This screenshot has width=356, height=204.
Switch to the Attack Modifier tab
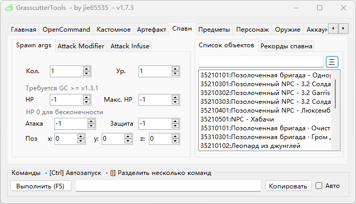(x=81, y=46)
